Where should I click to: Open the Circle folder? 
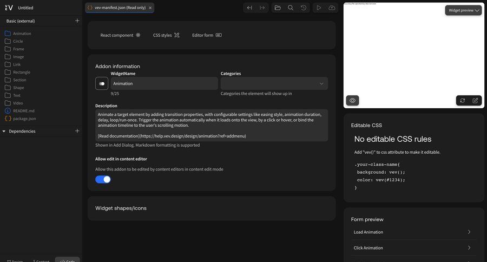(14, 41)
